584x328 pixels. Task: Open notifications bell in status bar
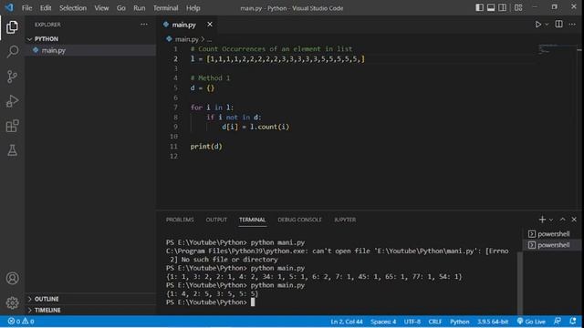point(573,322)
